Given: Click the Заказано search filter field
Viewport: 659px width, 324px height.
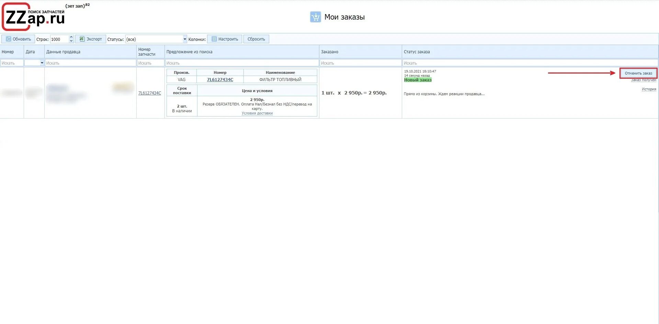Looking at the screenshot, I should 361,63.
